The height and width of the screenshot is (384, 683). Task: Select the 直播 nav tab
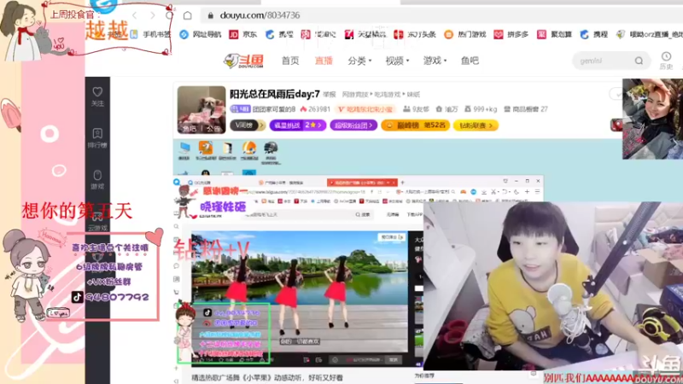324,61
